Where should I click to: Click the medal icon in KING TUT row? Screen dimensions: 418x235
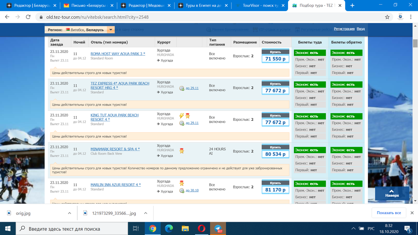click(x=187, y=116)
